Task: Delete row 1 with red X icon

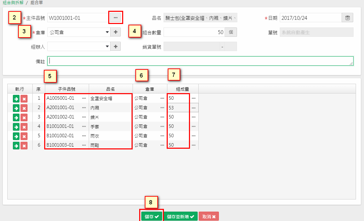Action: click(x=24, y=99)
